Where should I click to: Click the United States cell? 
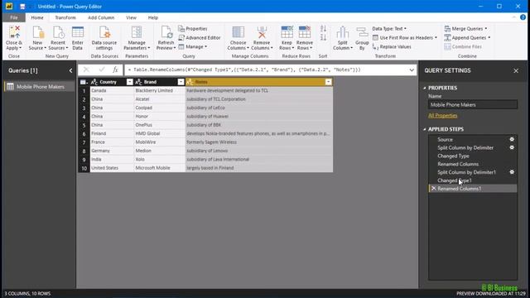click(x=112, y=168)
